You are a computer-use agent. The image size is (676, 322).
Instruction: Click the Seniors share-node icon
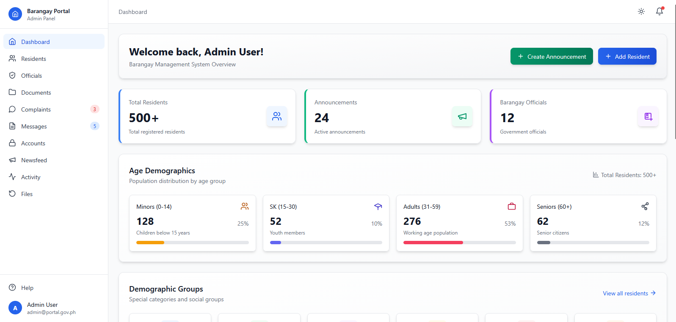645,206
